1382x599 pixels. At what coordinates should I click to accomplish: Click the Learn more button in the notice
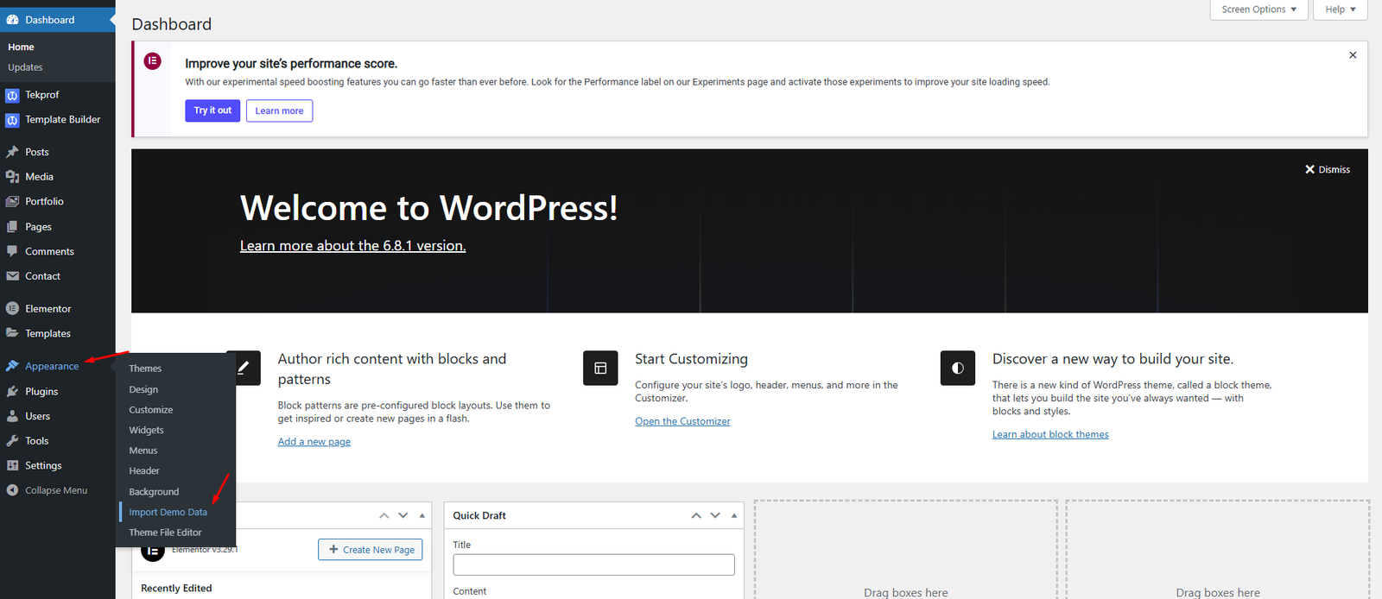[x=279, y=110]
